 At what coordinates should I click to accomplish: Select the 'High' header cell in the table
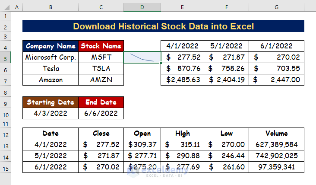(183, 134)
